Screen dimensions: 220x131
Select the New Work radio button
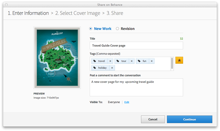click(x=91, y=29)
